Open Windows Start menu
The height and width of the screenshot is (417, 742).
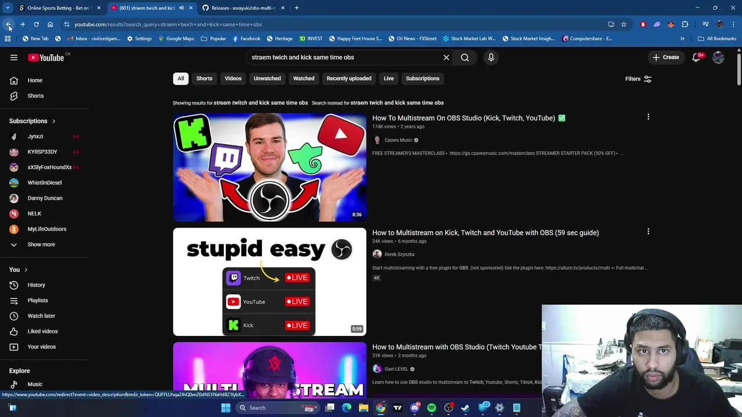point(225,408)
